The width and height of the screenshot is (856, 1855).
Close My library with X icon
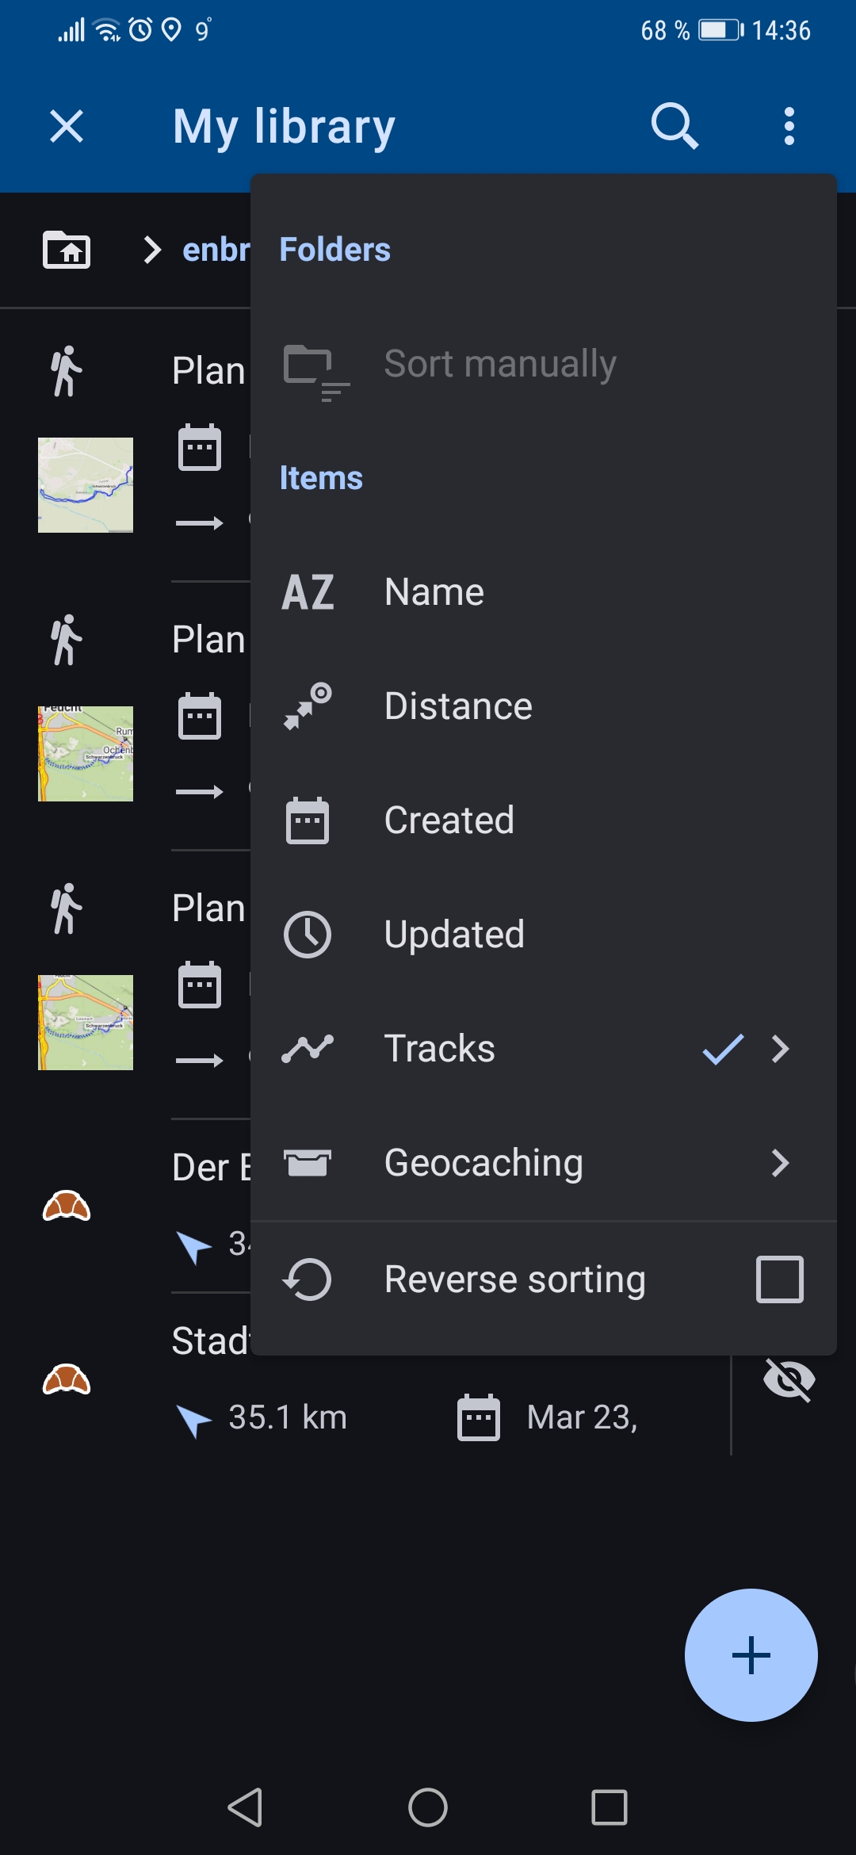point(67,126)
